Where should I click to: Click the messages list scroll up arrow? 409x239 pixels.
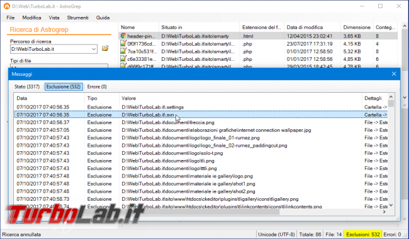391,97
